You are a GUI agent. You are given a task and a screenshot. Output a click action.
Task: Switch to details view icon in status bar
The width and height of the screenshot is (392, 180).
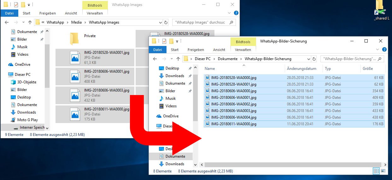click(x=376, y=171)
